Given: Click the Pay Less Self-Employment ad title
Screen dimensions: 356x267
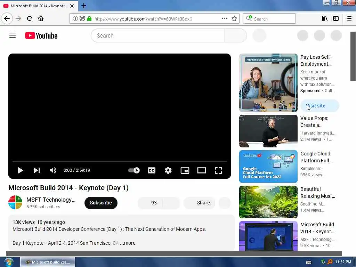Looking at the screenshot, I should (x=316, y=60).
